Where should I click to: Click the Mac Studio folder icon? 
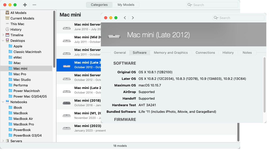click(10, 80)
